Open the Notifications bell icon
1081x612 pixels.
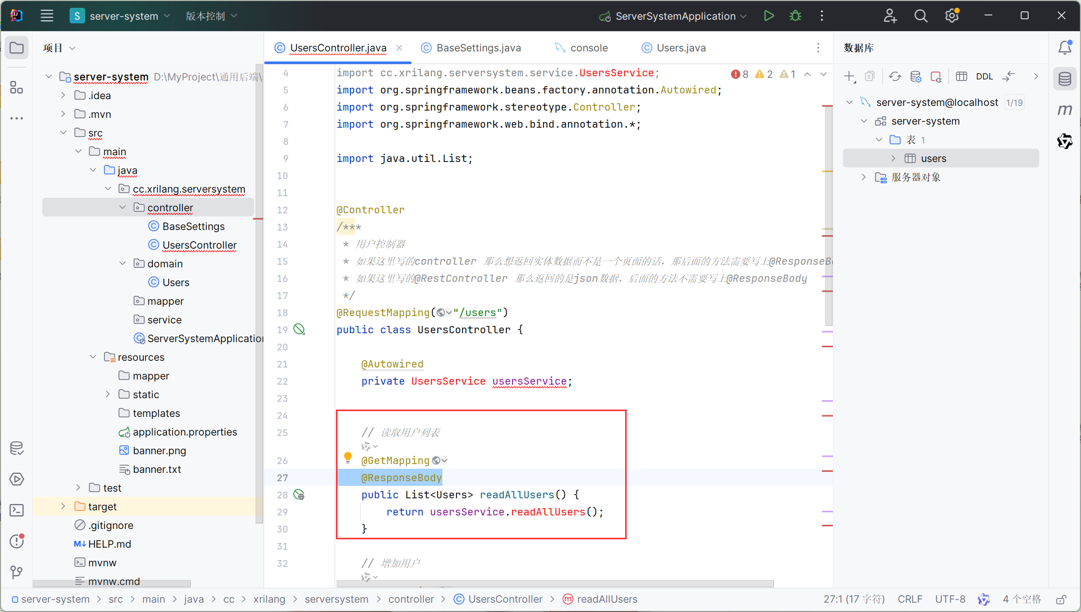pyautogui.click(x=1065, y=48)
